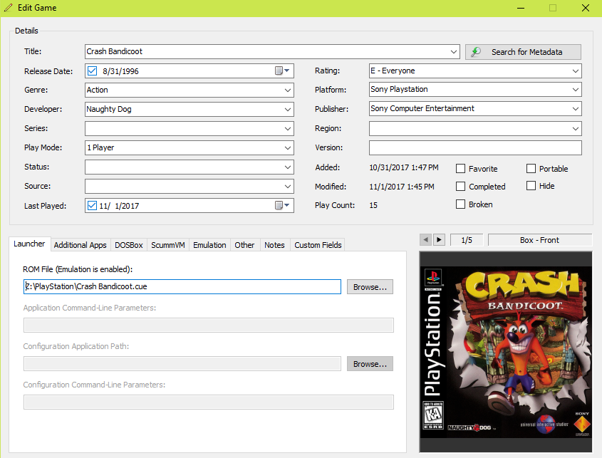Expand the Platform dropdown
The width and height of the screenshot is (602, 458).
[x=575, y=90]
